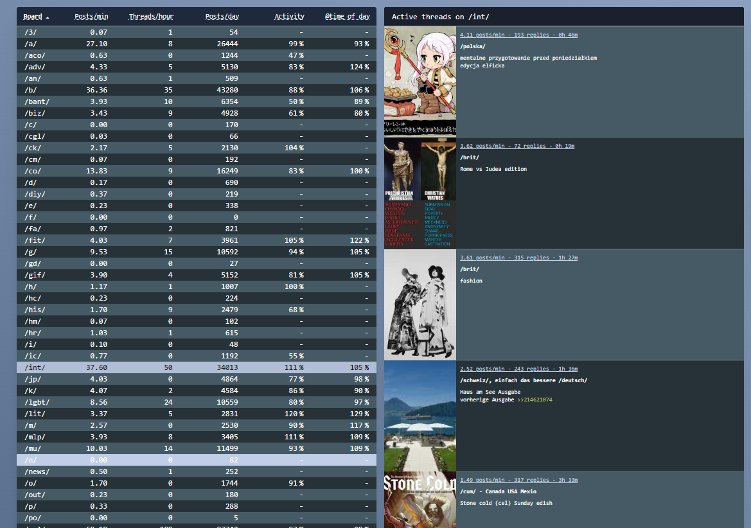Open the 4.11 posts/min thread link

[518, 35]
